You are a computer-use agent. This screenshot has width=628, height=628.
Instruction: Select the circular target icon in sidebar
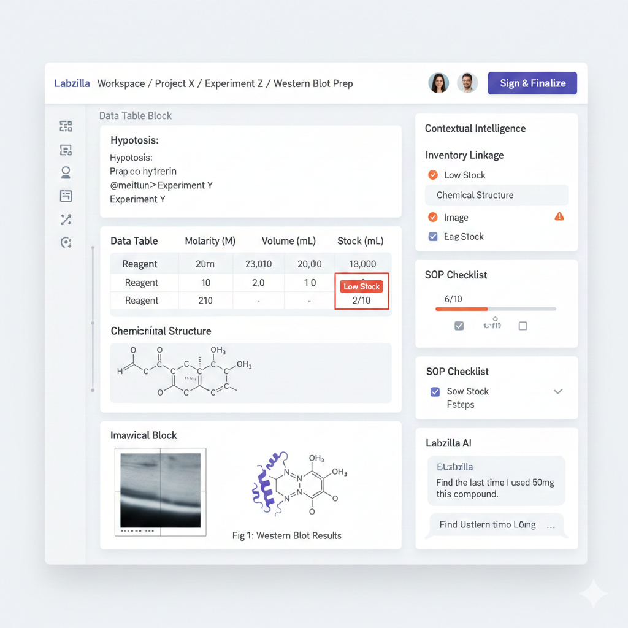[66, 243]
